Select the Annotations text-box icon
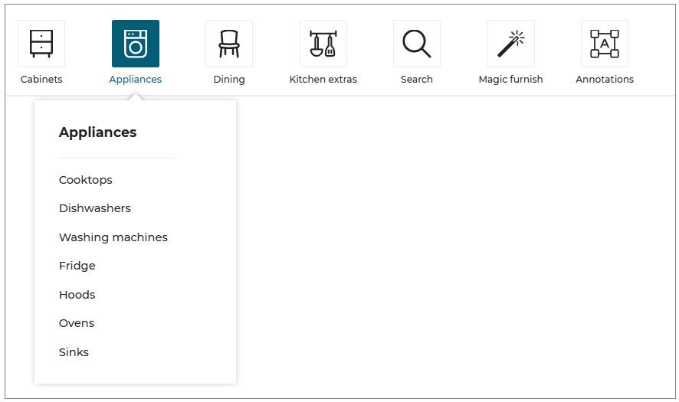The width and height of the screenshot is (679, 402). (605, 44)
